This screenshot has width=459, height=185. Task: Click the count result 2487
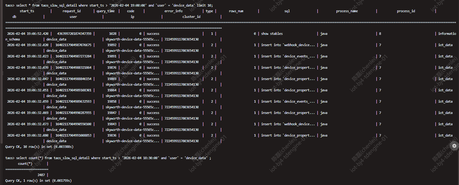point(41,175)
